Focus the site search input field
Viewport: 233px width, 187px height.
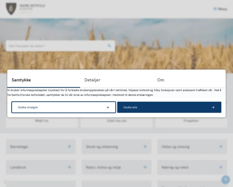click(x=56, y=46)
